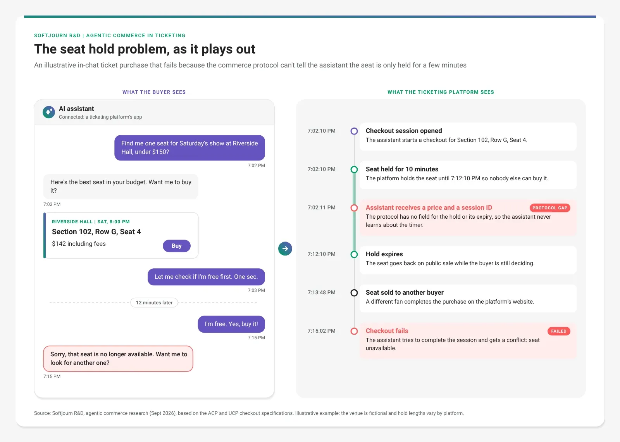
Task: Click the 'Find me one seat for Saturday's show' message
Action: [x=189, y=148]
